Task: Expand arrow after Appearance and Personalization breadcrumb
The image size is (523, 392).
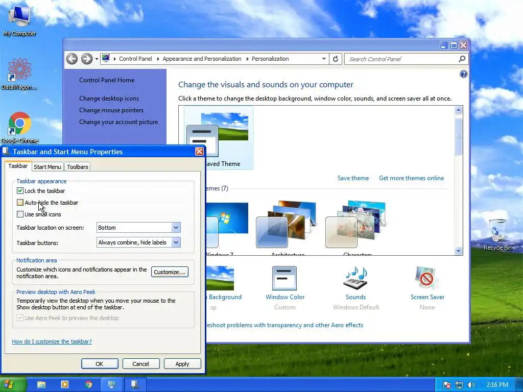Action: (248, 59)
